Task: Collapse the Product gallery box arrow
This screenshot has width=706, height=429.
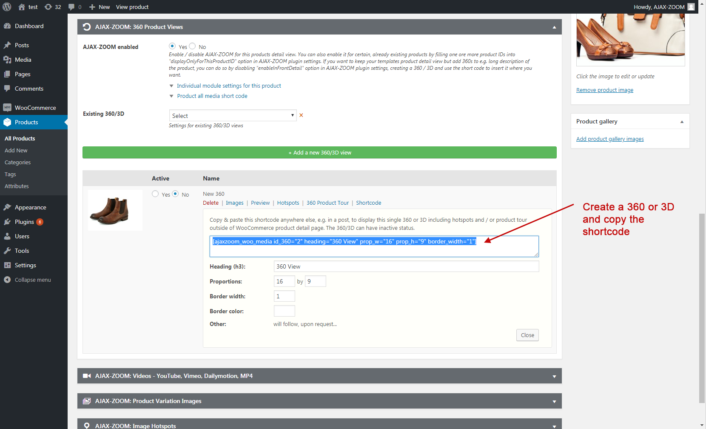Action: pos(682,122)
